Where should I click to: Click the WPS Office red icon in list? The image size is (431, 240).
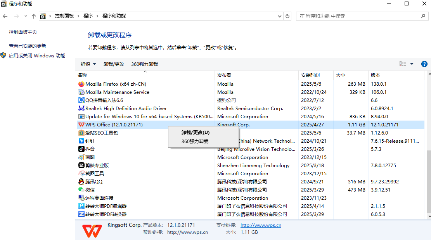click(x=81, y=125)
